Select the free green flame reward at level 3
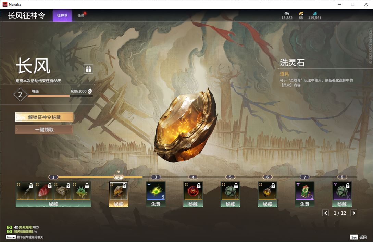 [156, 191]
